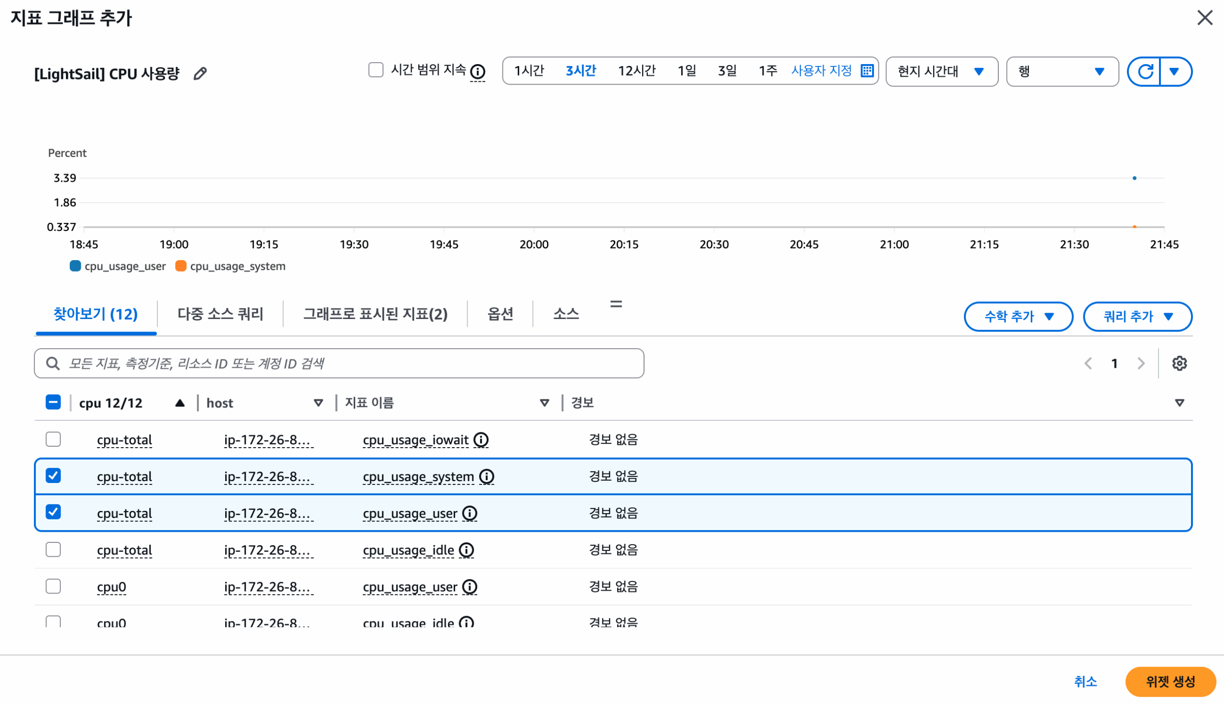Image resolution: width=1224 pixels, height=704 pixels.
Task: Click info icon beside cpu_usage_system
Action: [487, 476]
